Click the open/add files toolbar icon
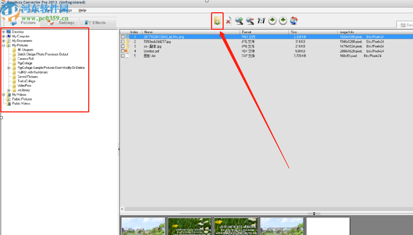Image resolution: width=413 pixels, height=235 pixels. 217,21
